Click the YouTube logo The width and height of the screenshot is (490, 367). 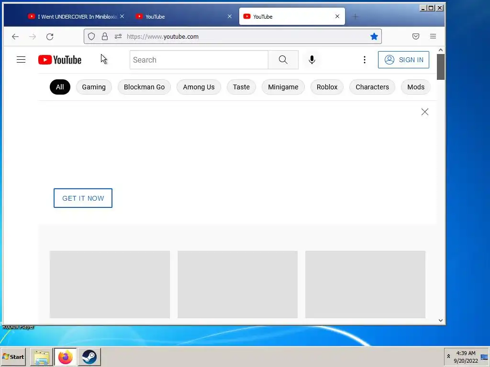(60, 60)
